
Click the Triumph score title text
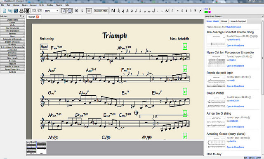click(115, 36)
